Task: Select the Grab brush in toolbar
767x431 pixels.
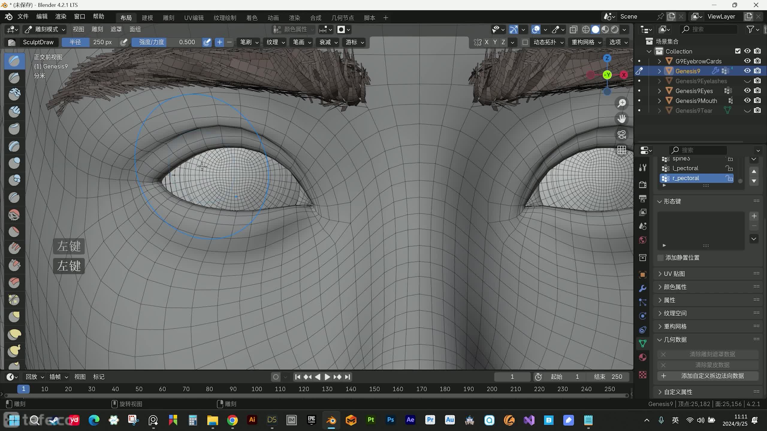Action: click(14, 317)
